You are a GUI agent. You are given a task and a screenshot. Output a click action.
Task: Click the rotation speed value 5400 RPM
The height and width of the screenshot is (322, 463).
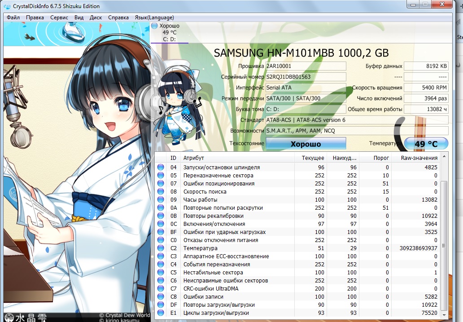pyautogui.click(x=426, y=88)
